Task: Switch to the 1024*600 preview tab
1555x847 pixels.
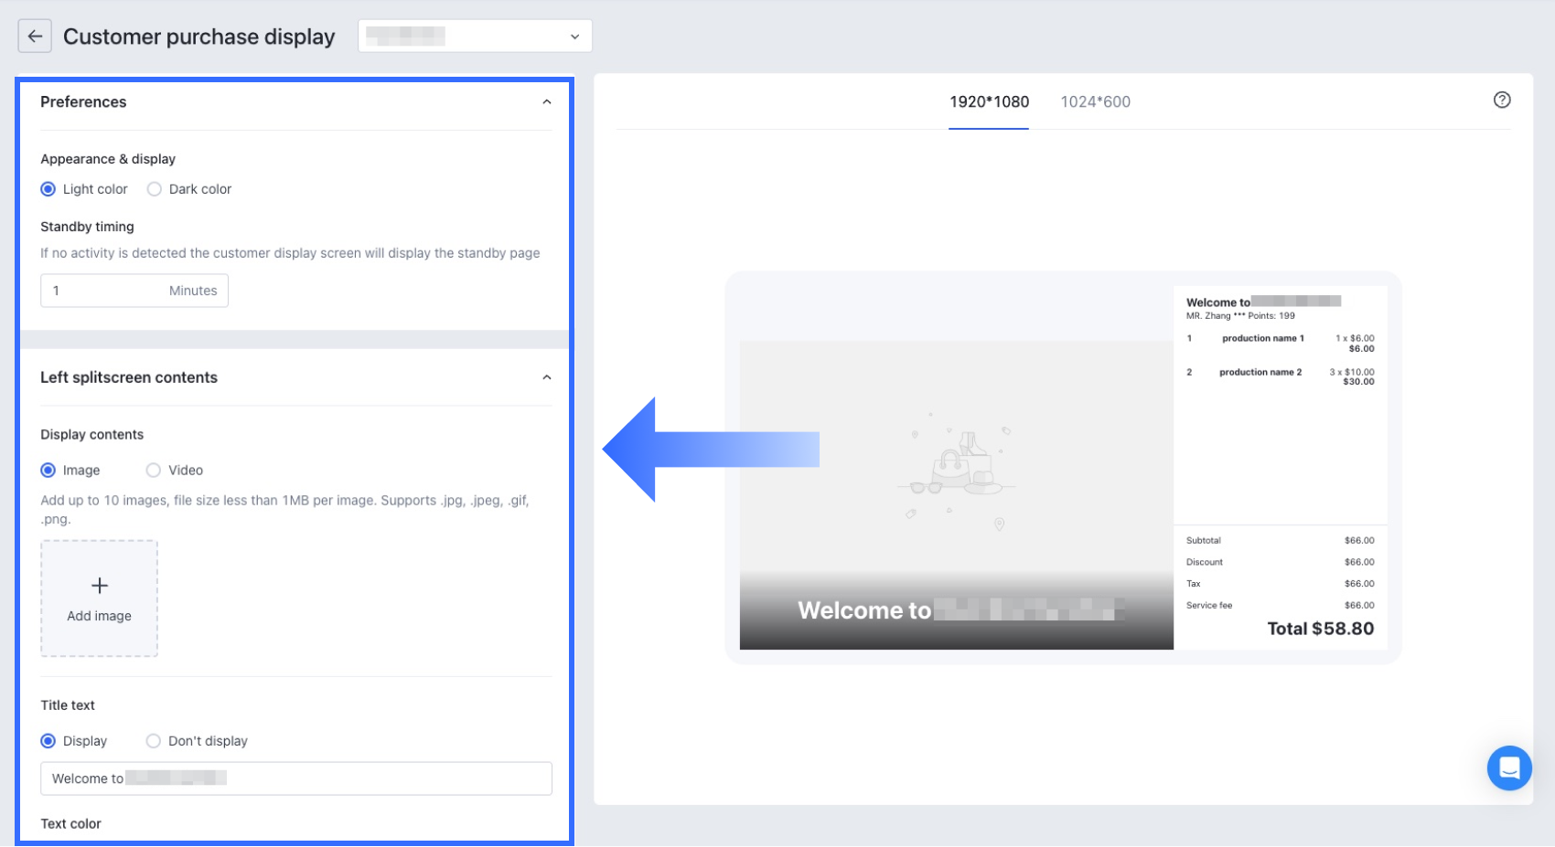Action: [x=1095, y=102]
